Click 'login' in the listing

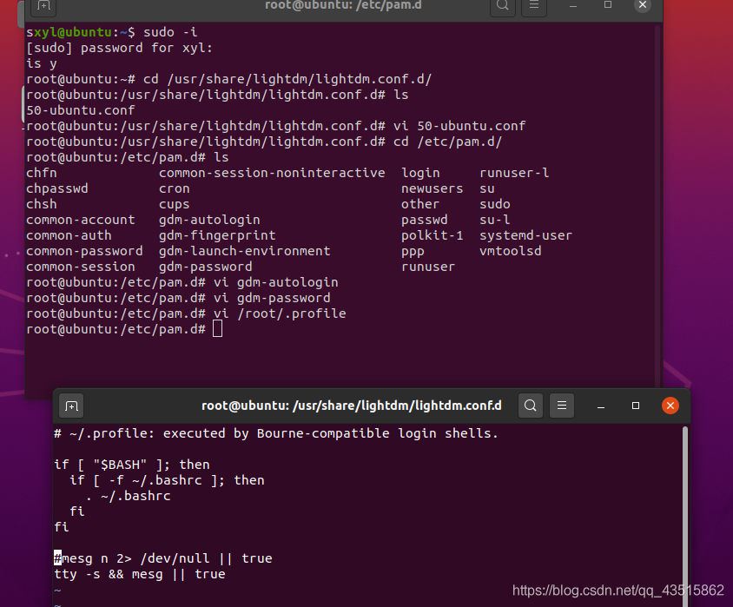[x=420, y=173]
